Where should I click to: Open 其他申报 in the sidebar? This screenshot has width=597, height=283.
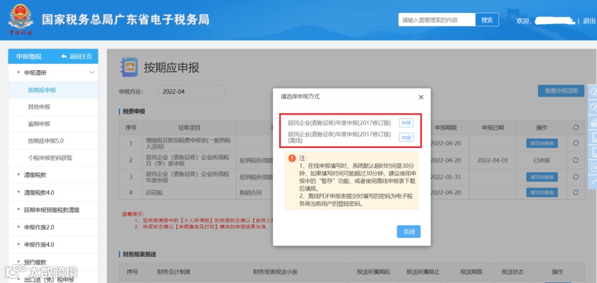coord(39,107)
